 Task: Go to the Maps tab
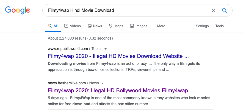(x=116, y=26)
